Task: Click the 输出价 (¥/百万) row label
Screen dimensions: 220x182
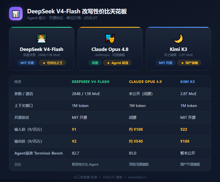Action: click(x=28, y=141)
